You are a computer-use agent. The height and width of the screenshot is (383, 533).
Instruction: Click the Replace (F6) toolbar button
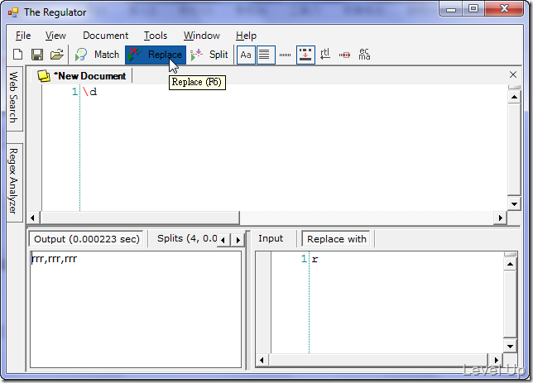pos(156,55)
